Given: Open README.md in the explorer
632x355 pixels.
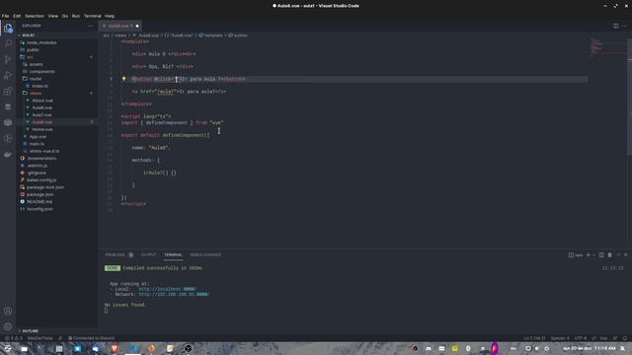Looking at the screenshot, I should click(56, 201).
